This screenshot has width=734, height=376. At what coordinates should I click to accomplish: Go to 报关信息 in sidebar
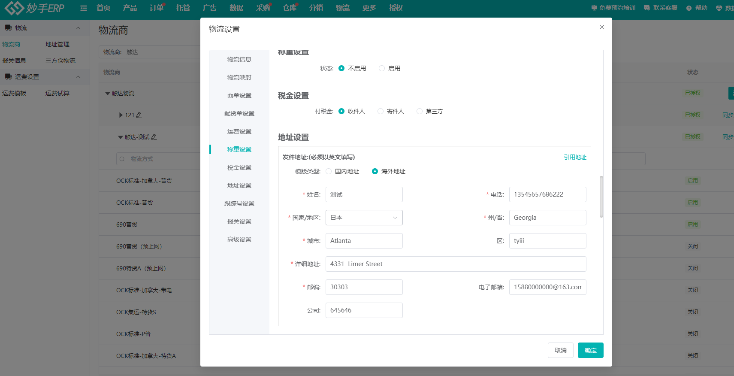coord(14,61)
